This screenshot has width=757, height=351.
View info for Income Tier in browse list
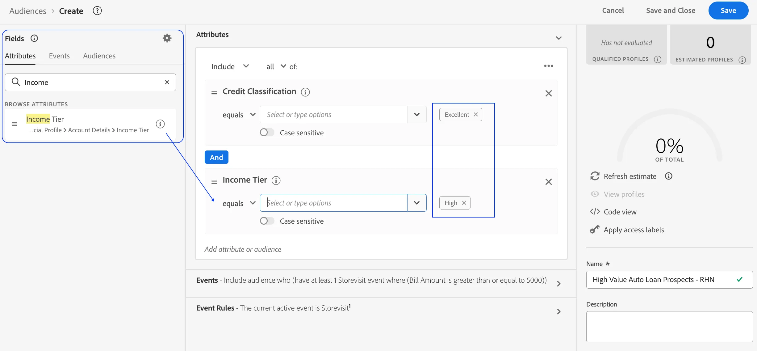point(160,124)
